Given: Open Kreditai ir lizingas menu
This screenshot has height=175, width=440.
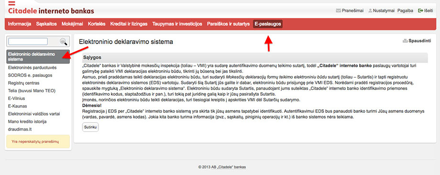Looking at the screenshot, I should pyautogui.click(x=129, y=24).
